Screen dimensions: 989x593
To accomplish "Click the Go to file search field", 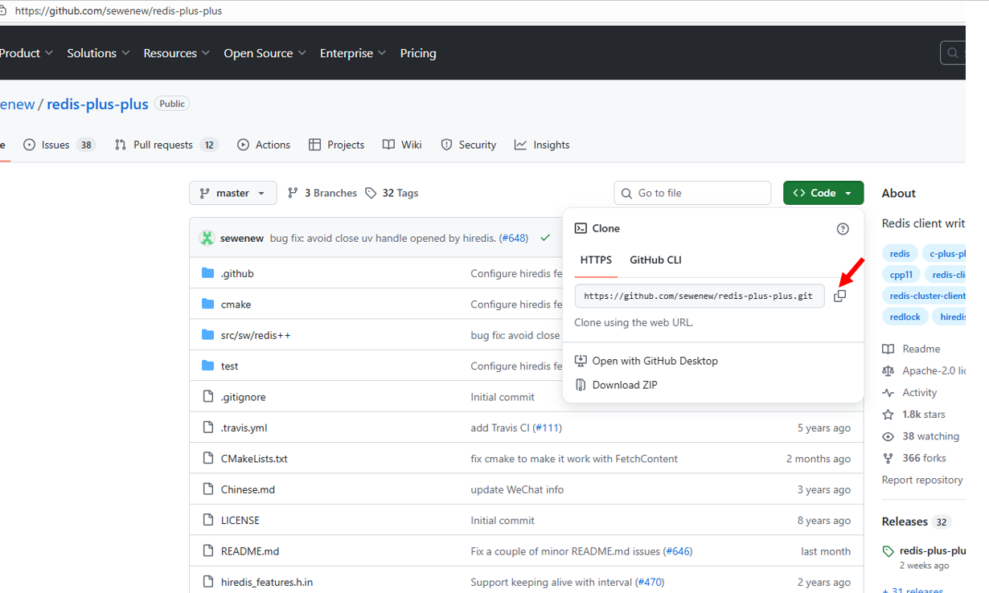I will 692,193.
